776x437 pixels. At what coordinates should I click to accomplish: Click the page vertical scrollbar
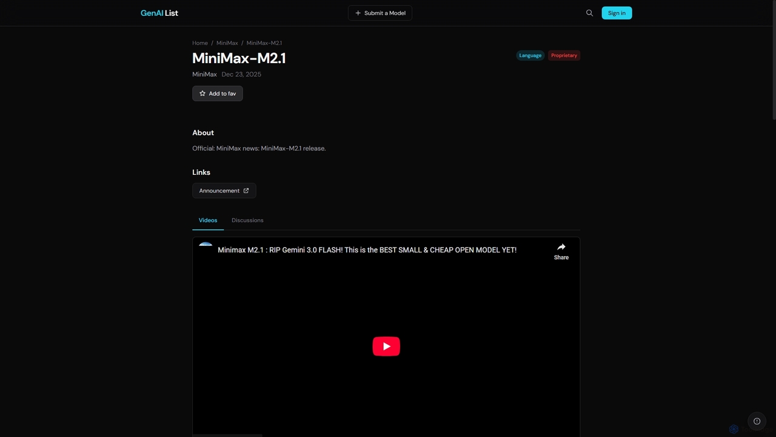(774, 59)
